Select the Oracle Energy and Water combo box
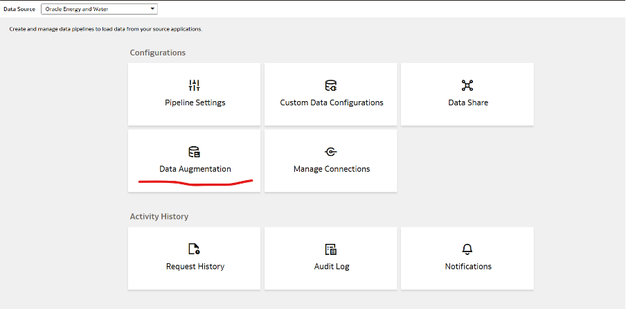The image size is (626, 309). [93, 9]
